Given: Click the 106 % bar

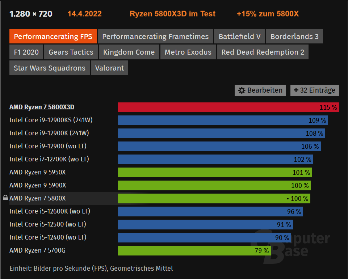Looking at the screenshot, I should [x=219, y=146].
